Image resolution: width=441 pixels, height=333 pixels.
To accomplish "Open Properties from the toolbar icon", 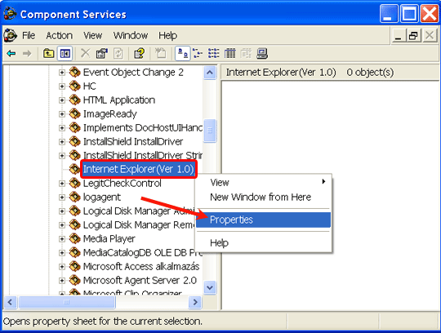I will (101, 53).
